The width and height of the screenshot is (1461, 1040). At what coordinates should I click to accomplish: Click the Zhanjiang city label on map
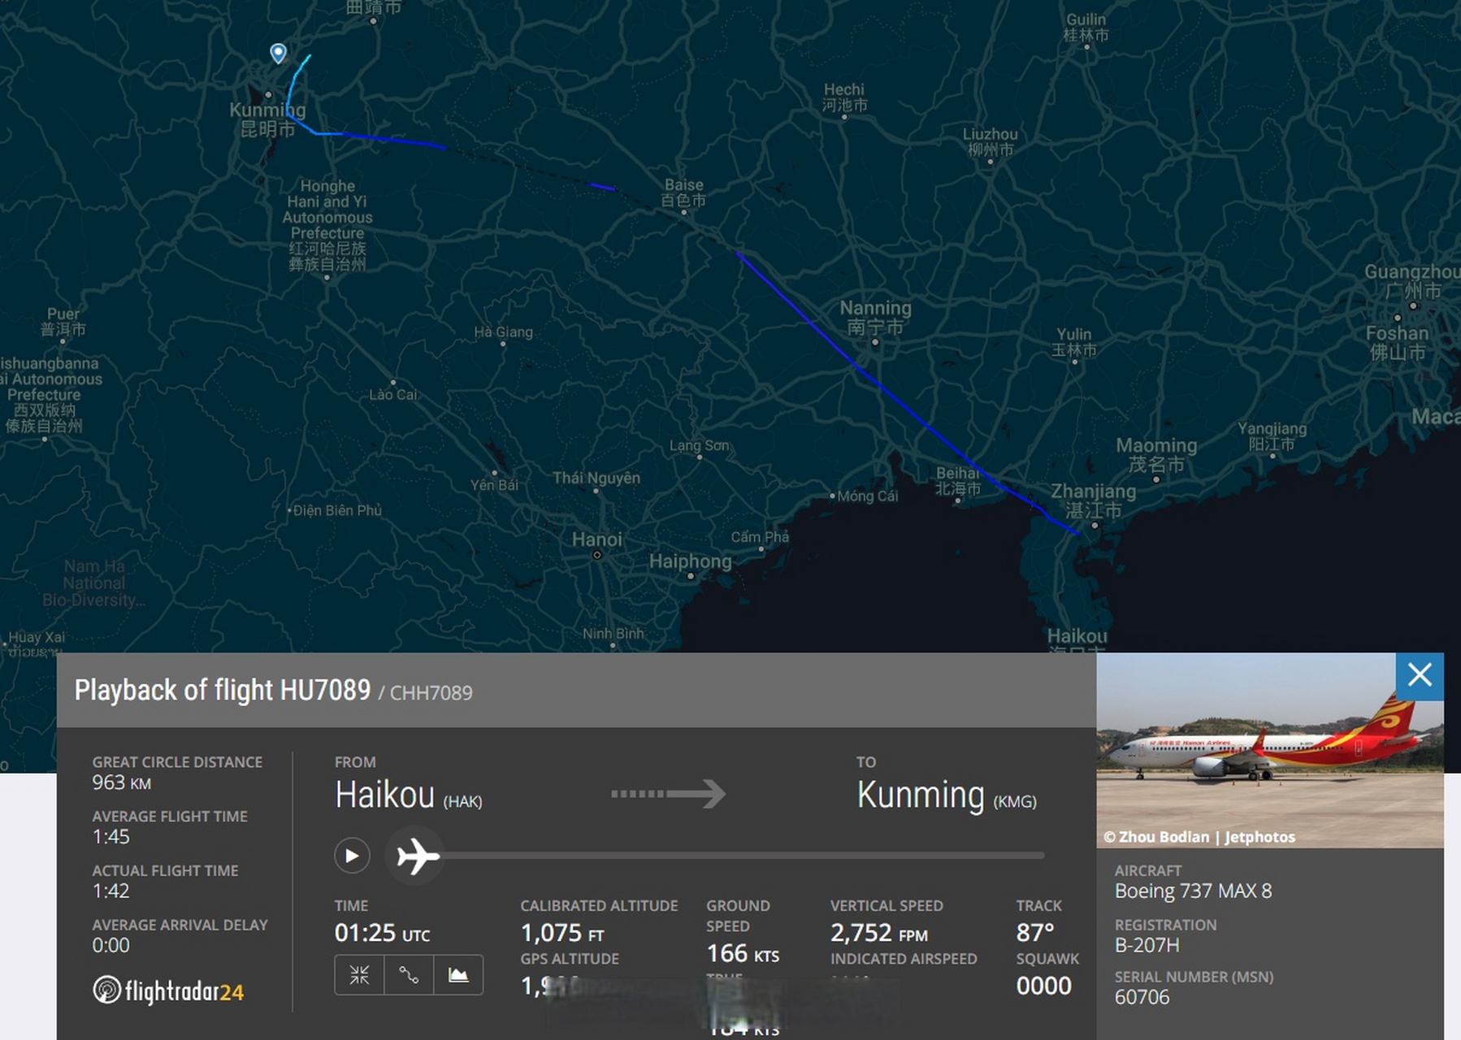point(1093,500)
